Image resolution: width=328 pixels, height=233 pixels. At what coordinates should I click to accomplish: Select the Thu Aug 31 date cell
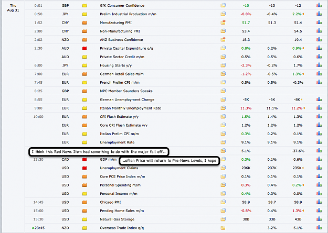(13, 8)
